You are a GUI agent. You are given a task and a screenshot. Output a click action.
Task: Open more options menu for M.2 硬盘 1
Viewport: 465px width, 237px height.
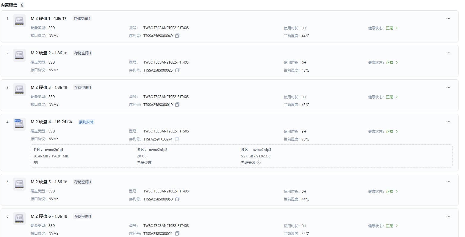[448, 18]
